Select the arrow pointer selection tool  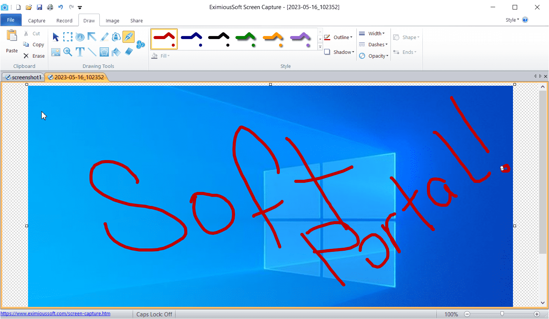[56, 37]
